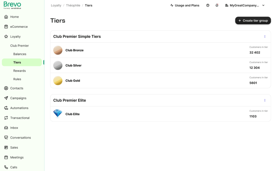
Task: Click the Campaigns paper plane icon
Action: 6,98
